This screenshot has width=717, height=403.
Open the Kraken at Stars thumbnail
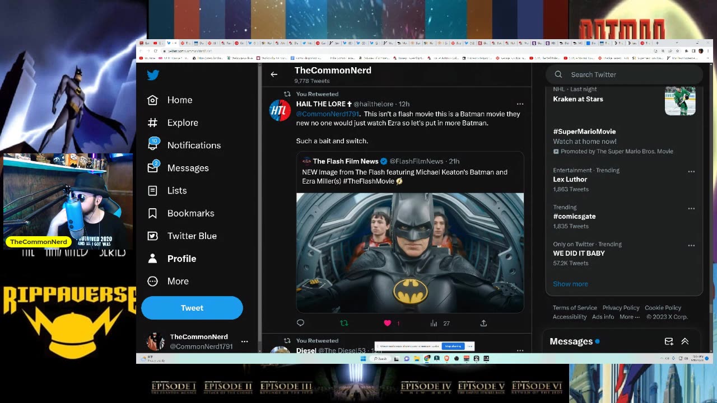click(x=680, y=101)
